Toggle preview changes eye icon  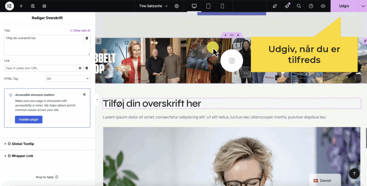point(323,6)
